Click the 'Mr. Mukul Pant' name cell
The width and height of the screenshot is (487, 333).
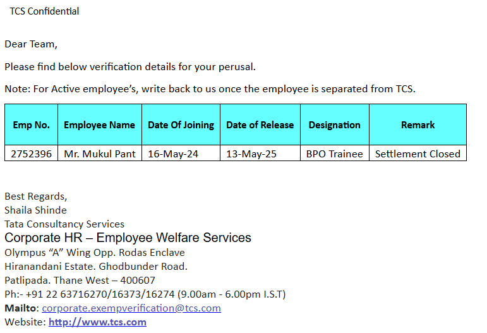(x=100, y=154)
